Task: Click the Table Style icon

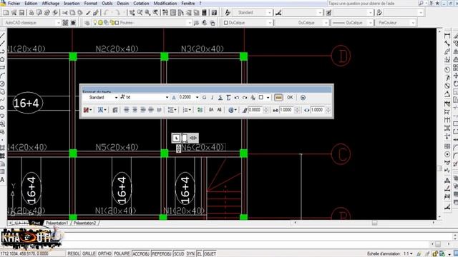Action: (328, 13)
